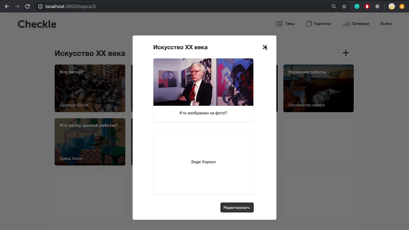Click the Выйти logout link
This screenshot has width=409, height=230.
(x=386, y=24)
